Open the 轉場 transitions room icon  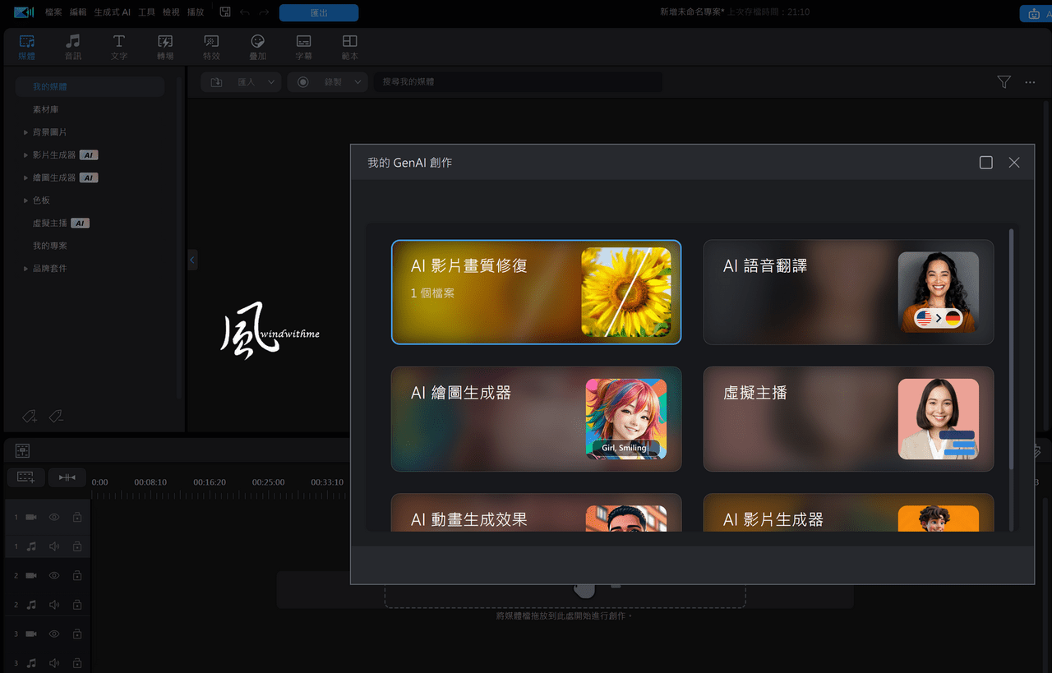165,47
